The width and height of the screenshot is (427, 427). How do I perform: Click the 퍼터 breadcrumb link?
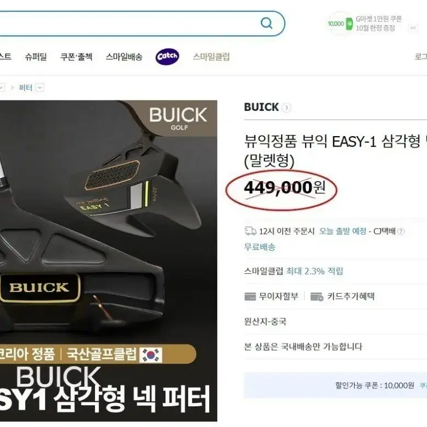[25, 88]
